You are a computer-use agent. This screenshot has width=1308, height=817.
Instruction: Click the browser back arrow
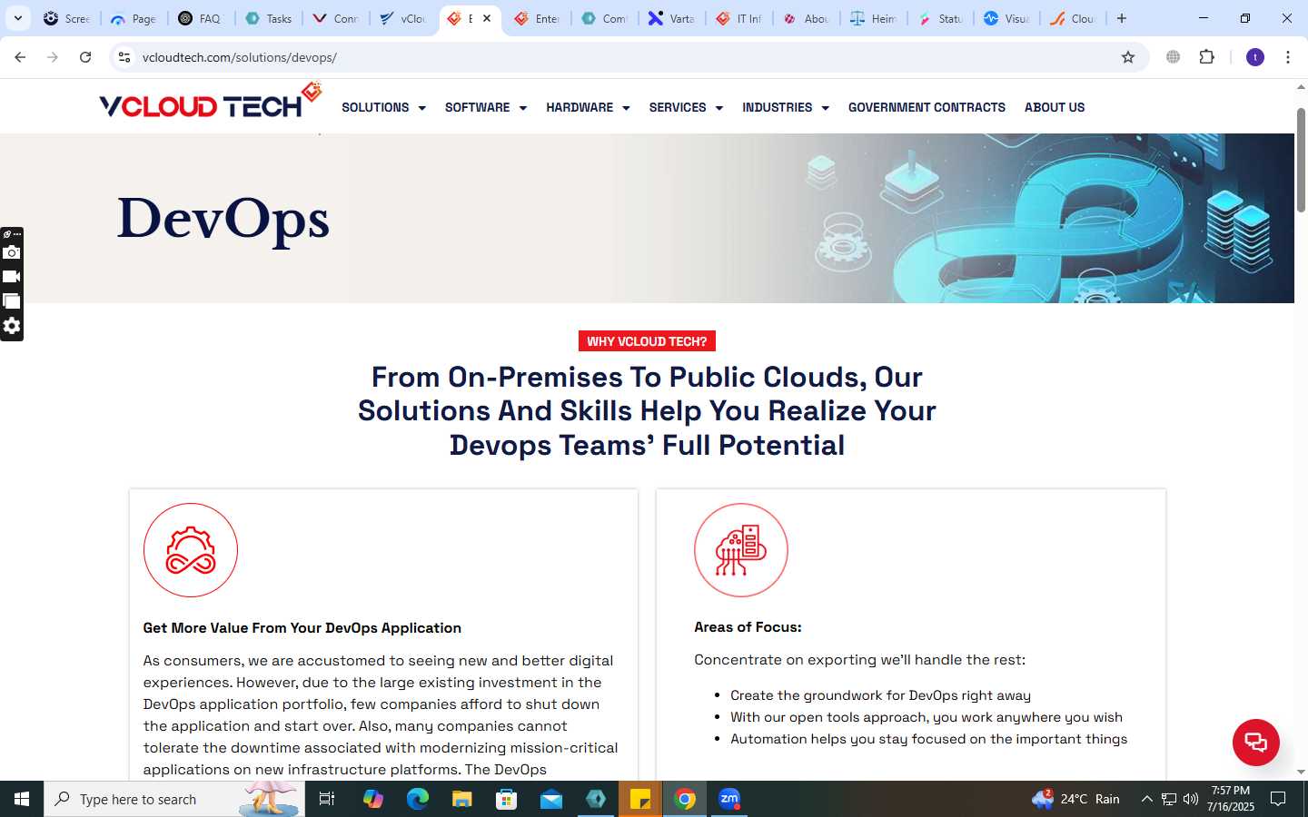click(x=20, y=57)
